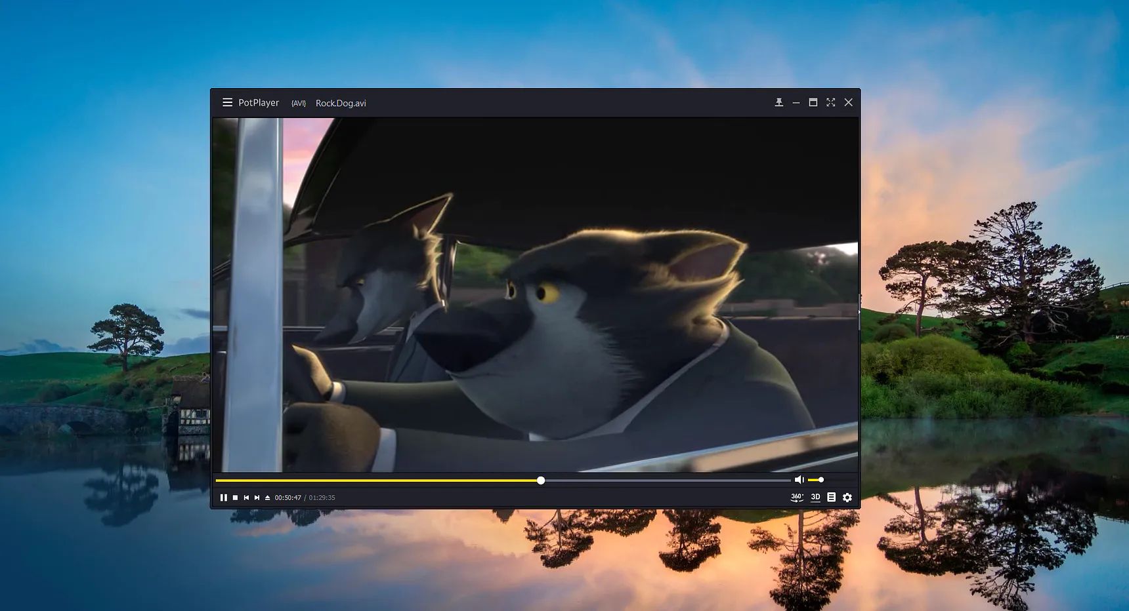Close the PotPlayer window
The width and height of the screenshot is (1129, 611).
848,102
